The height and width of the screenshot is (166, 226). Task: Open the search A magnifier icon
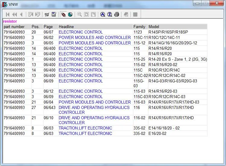tap(103, 14)
